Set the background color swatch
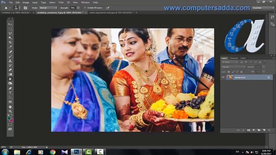This screenshot has width=276, height=155. [12, 121]
